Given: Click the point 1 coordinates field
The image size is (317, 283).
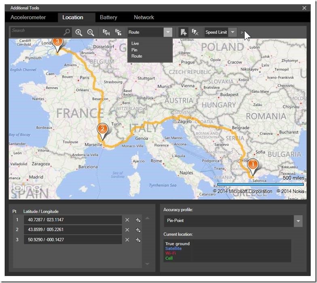Looking at the screenshot, I should [73, 220].
